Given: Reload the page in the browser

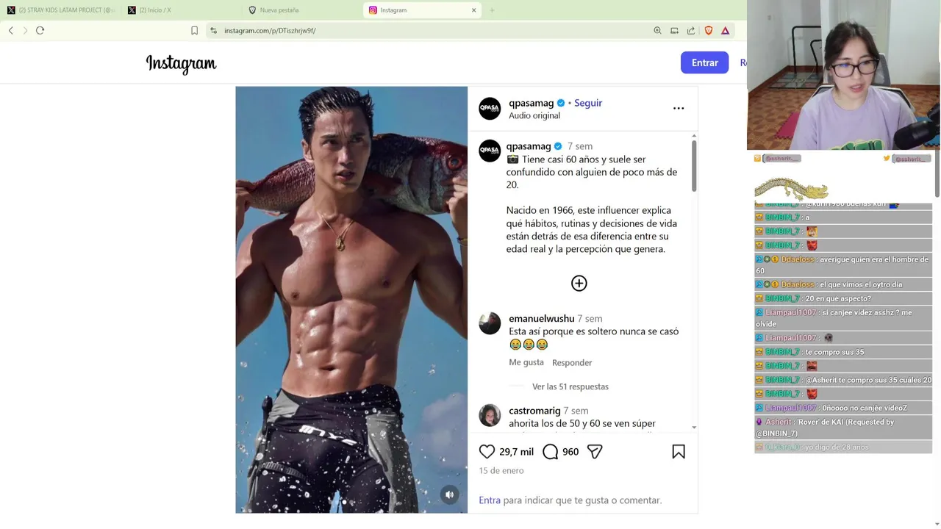Looking at the screenshot, I should [x=40, y=30].
